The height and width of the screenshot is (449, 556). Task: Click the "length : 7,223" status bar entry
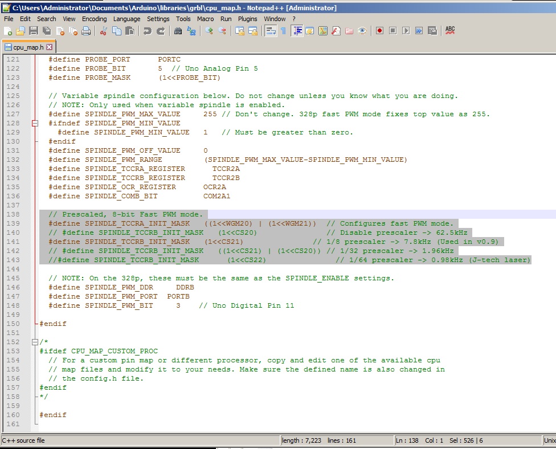(x=302, y=440)
